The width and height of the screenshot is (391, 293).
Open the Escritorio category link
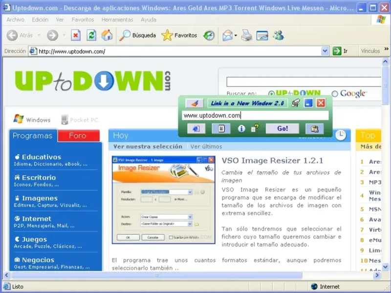tap(39, 177)
